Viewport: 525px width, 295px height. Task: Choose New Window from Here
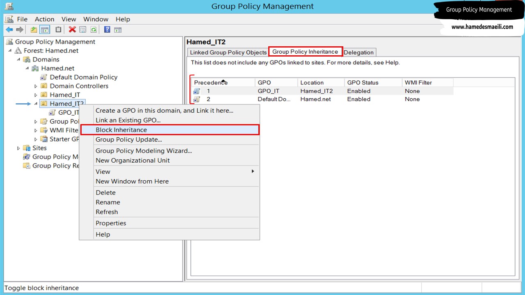click(169, 181)
